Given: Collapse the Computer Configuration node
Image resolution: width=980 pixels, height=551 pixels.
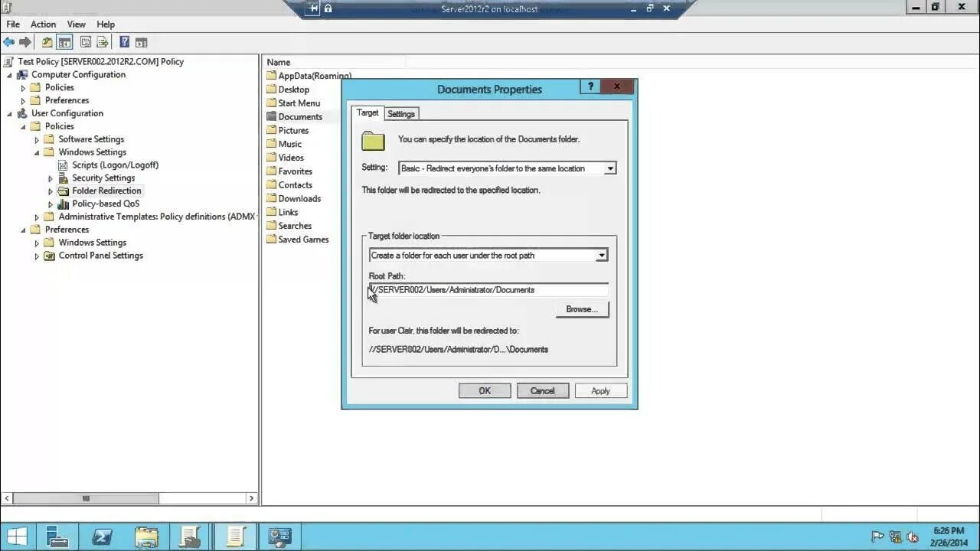Looking at the screenshot, I should (x=9, y=75).
